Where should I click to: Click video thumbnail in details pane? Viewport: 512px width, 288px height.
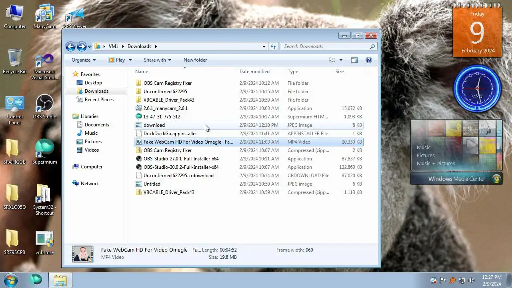[x=82, y=254]
